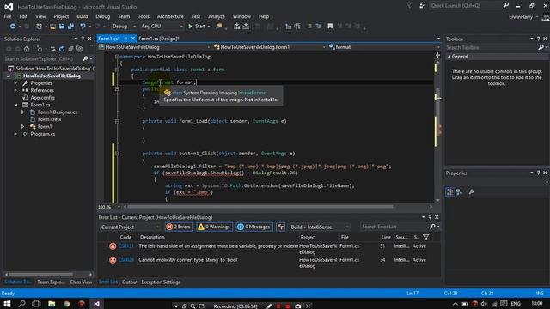Click the Search Error List input field
The height and width of the screenshot is (309, 550).
[x=394, y=227]
